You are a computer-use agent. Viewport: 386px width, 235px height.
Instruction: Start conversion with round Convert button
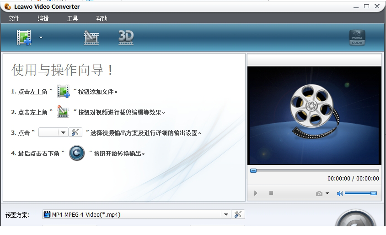pyautogui.click(x=355, y=218)
